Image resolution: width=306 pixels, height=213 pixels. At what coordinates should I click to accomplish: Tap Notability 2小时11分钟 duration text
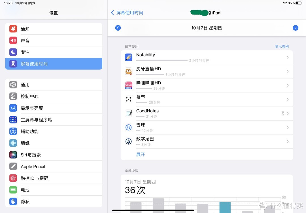pyautogui.click(x=199, y=60)
